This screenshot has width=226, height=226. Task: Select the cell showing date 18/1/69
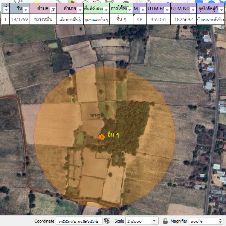pos(18,19)
